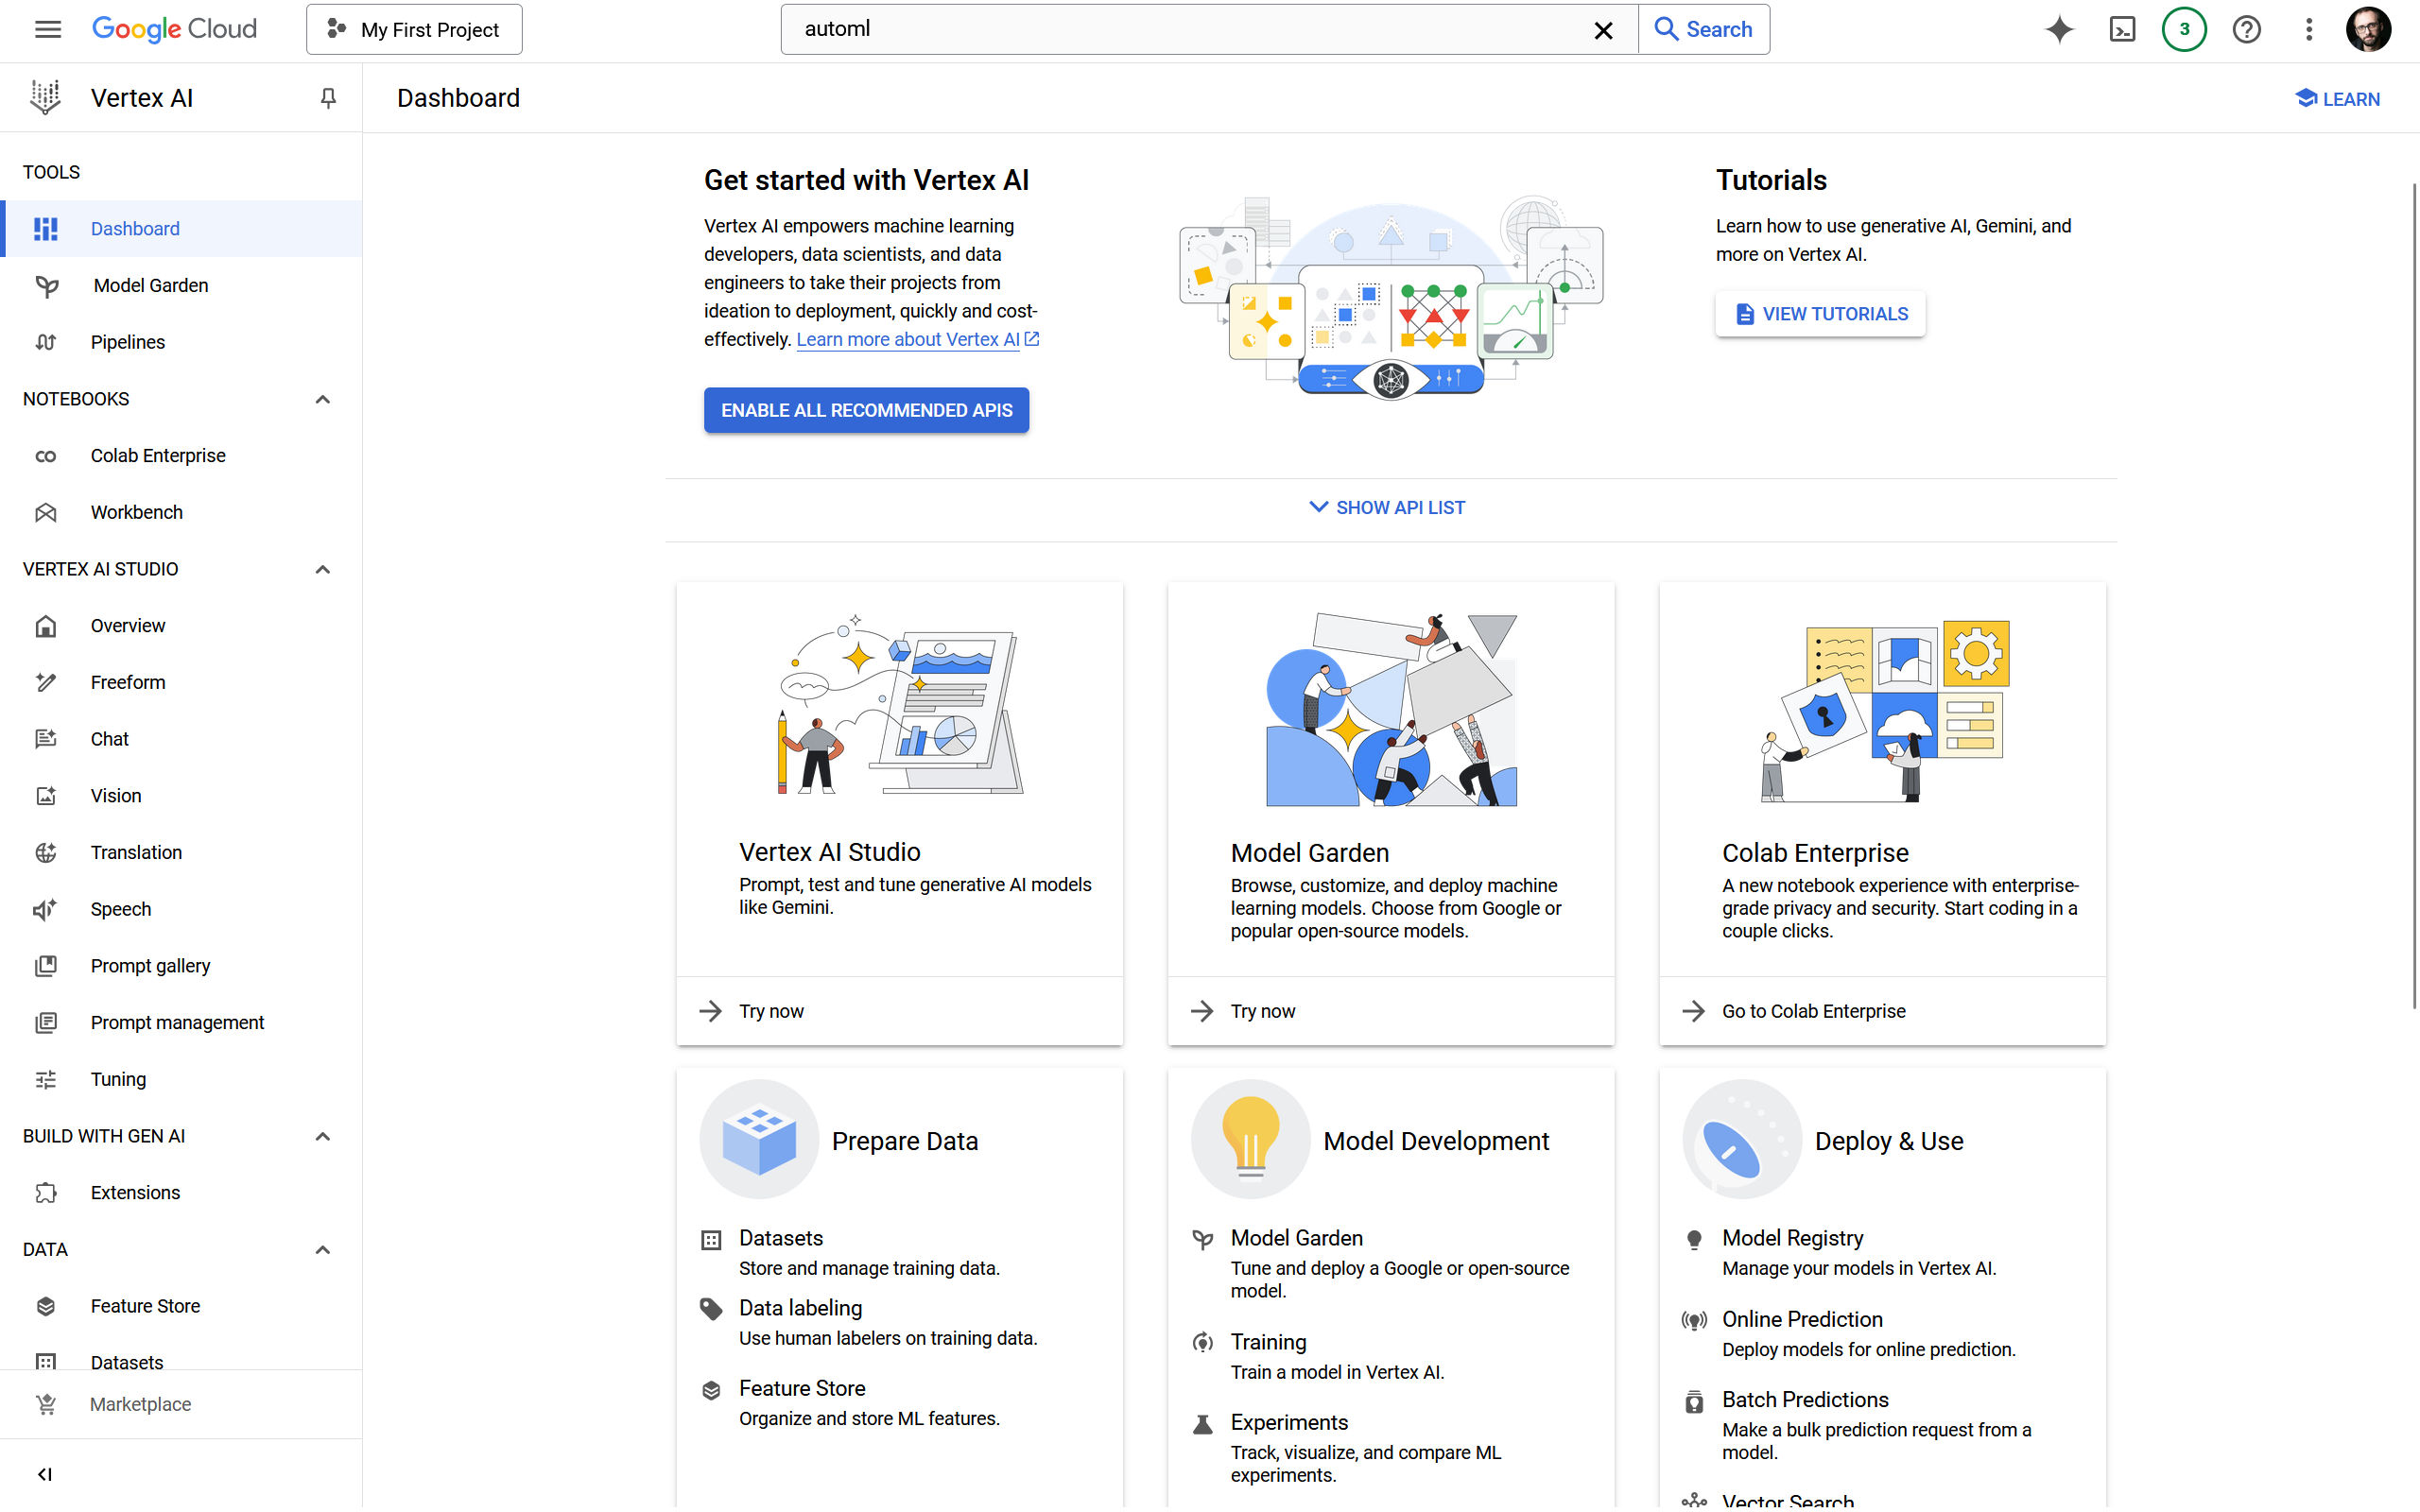The image size is (2420, 1512).
Task: Click the Search button
Action: [x=1704, y=29]
